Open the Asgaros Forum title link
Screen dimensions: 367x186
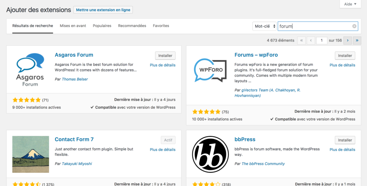tap(74, 55)
